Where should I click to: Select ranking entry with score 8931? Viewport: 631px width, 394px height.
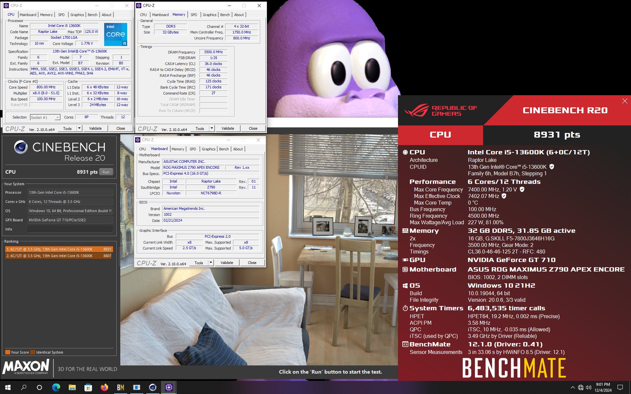click(x=59, y=249)
